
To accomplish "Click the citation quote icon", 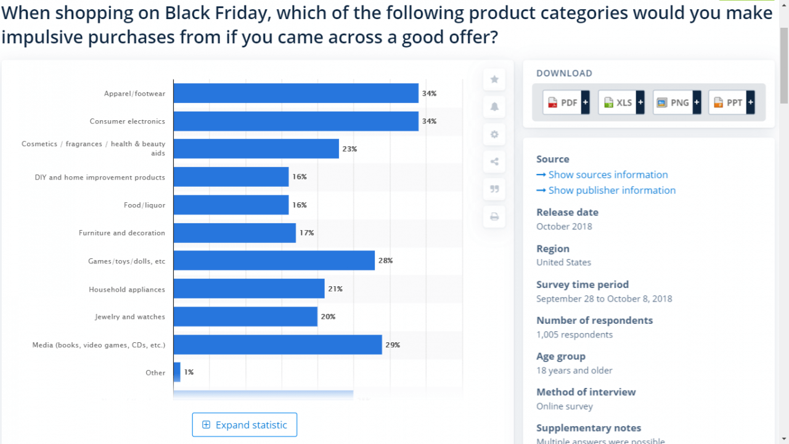I will [494, 189].
